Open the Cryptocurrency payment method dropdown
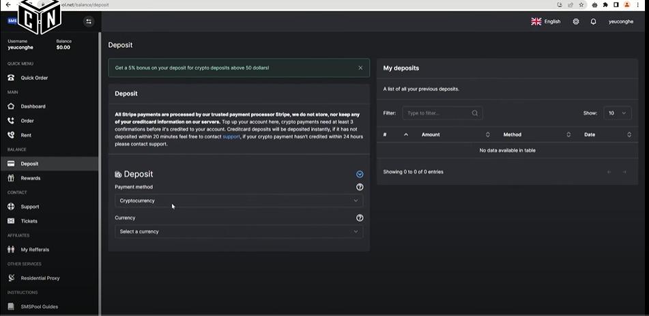The width and height of the screenshot is (649, 316). point(239,201)
